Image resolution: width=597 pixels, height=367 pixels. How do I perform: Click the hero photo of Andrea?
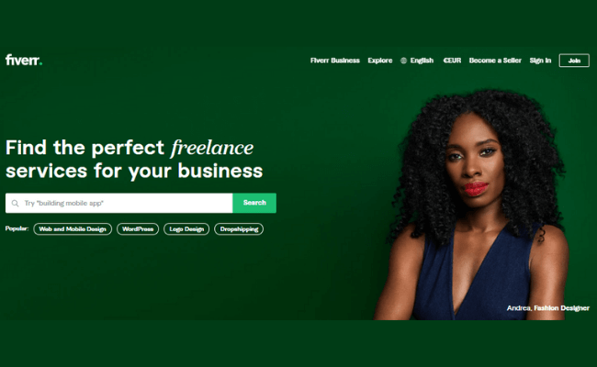pos(472,206)
